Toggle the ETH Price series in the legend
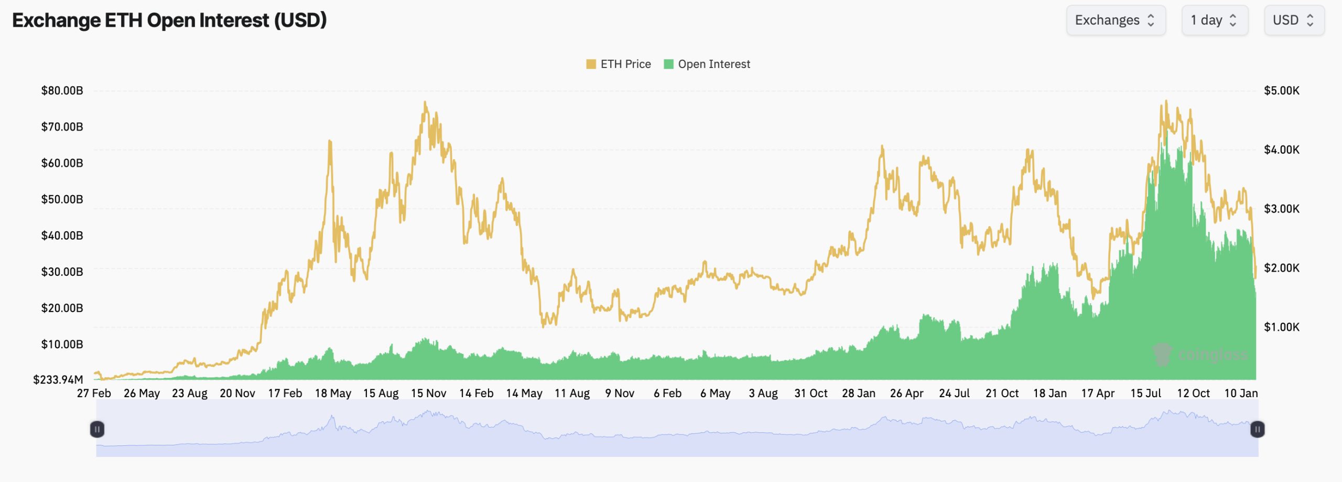This screenshot has height=482, width=1342. (x=625, y=64)
